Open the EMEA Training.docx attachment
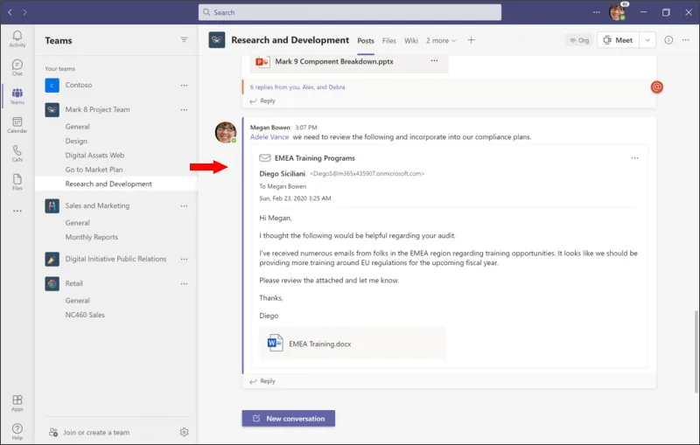Viewport: 700px width, 445px height. (353, 344)
